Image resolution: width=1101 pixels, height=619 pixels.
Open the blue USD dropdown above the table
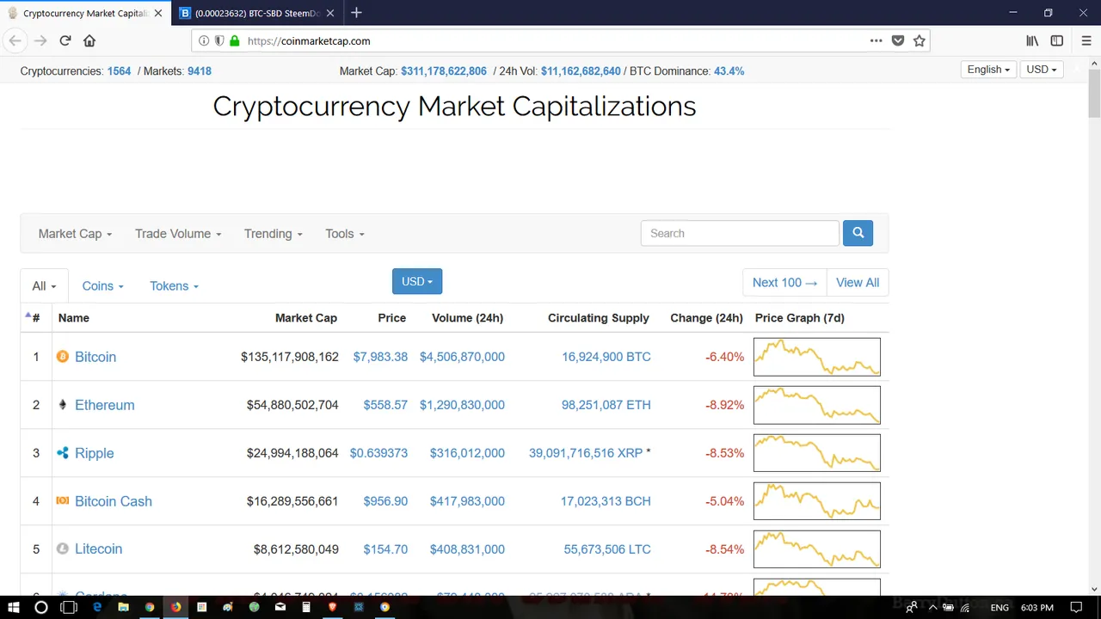(417, 281)
